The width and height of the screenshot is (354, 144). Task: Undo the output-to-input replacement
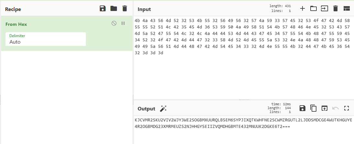point(336,108)
